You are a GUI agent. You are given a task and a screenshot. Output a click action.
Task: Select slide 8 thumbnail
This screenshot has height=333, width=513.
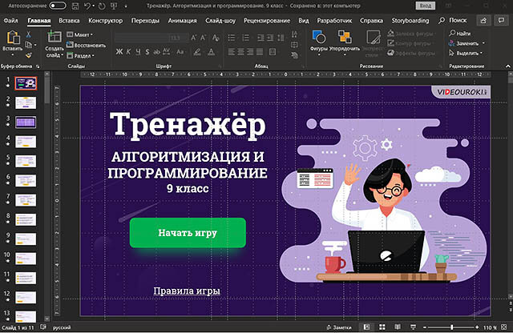[26, 219]
